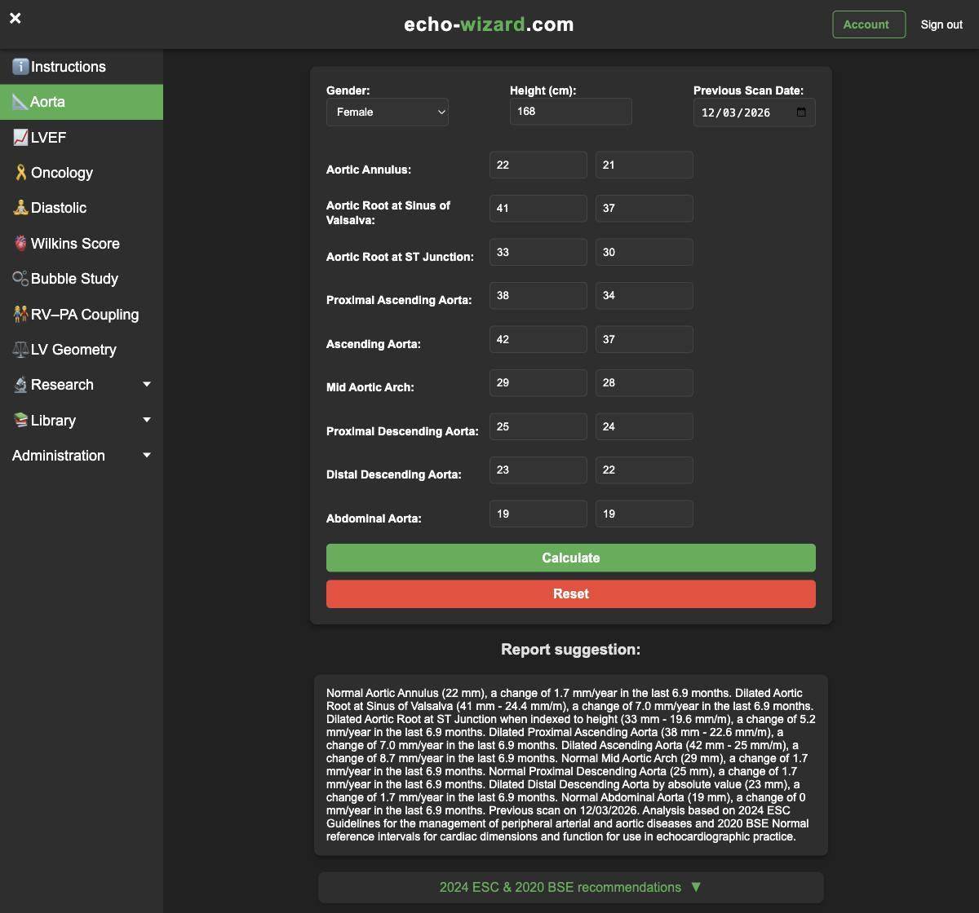The width and height of the screenshot is (979, 913).
Task: Open the date picker calendar icon
Action: coord(801,112)
